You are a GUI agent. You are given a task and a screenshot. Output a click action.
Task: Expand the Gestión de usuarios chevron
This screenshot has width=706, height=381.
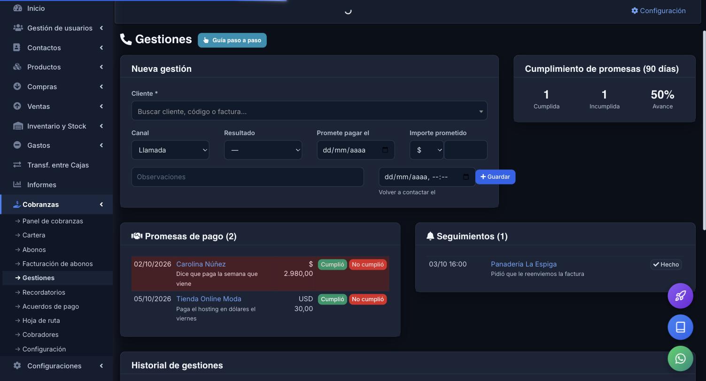click(101, 28)
